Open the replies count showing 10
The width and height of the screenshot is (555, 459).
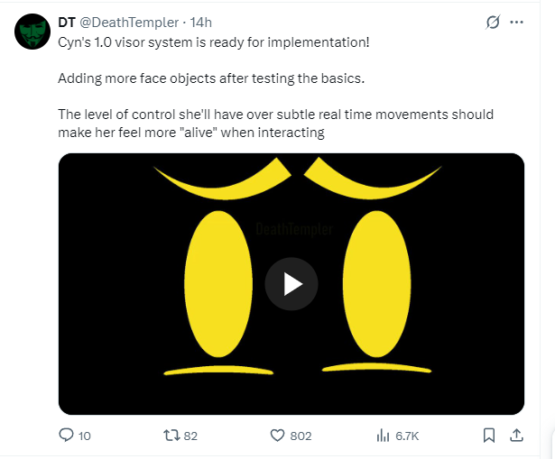tap(84, 436)
